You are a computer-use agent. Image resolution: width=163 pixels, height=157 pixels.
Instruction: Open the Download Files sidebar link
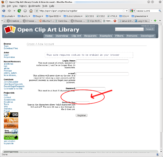(x=11, y=48)
